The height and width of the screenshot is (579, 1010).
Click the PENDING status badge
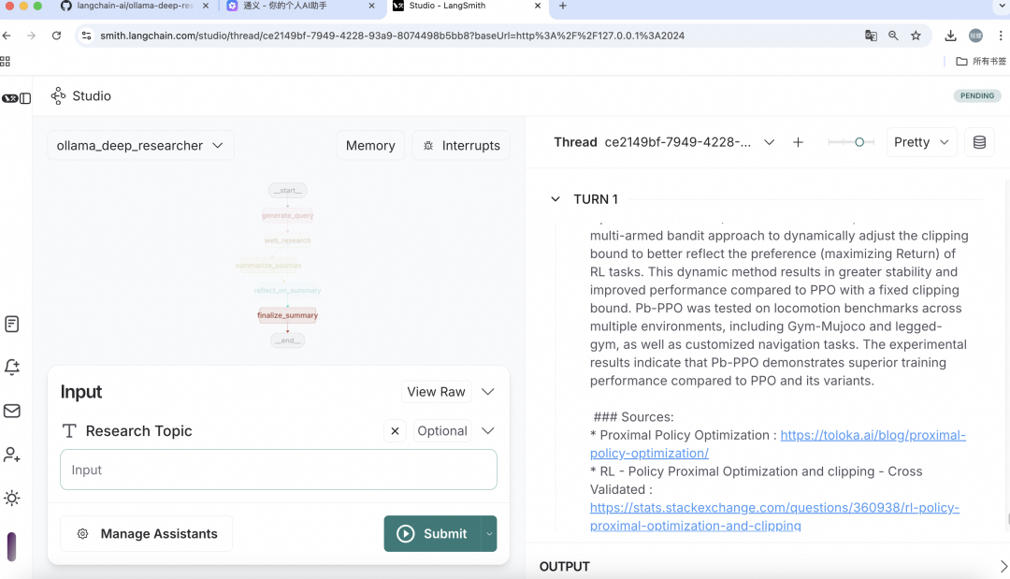[x=977, y=95]
